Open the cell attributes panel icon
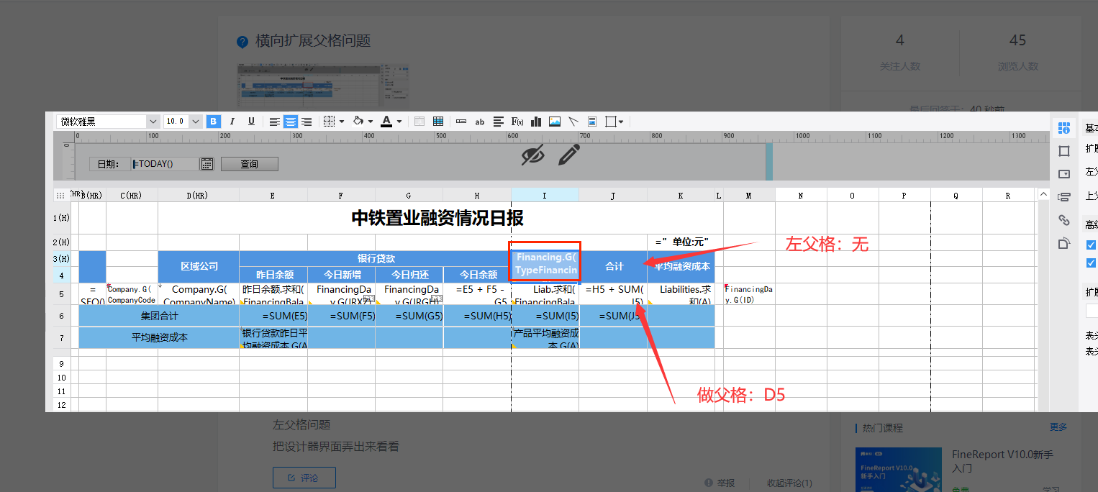The height and width of the screenshot is (492, 1098). 1064,128
